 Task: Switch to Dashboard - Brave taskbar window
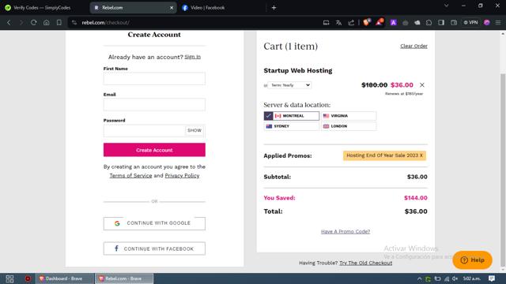[x=64, y=278]
